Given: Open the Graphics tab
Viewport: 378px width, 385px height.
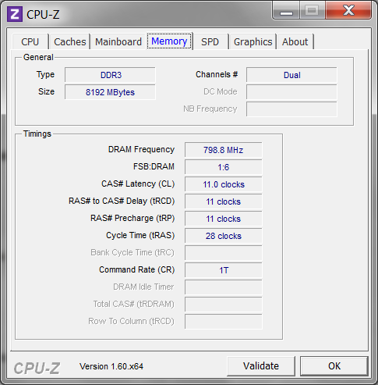Looking at the screenshot, I should pyautogui.click(x=253, y=41).
